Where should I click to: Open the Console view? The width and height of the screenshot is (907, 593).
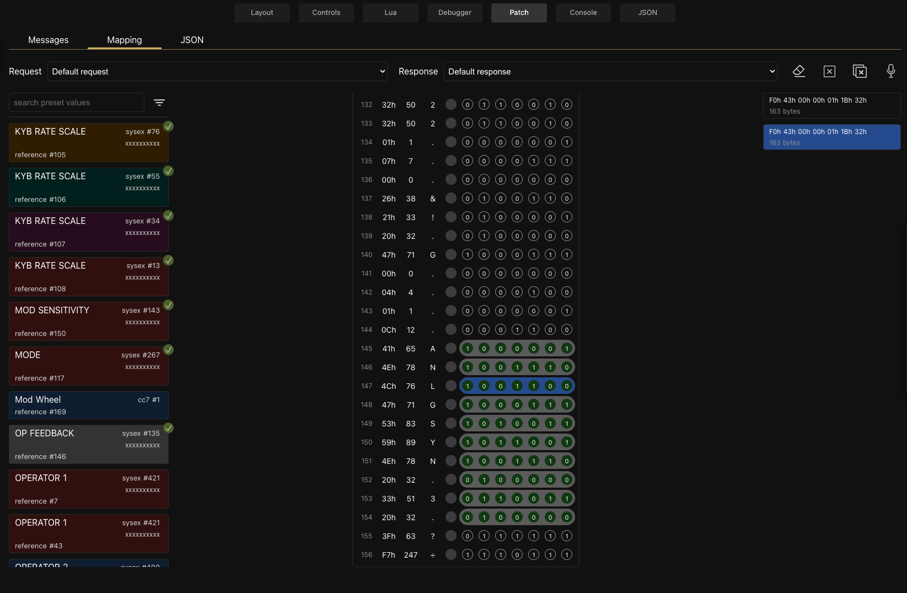[583, 12]
